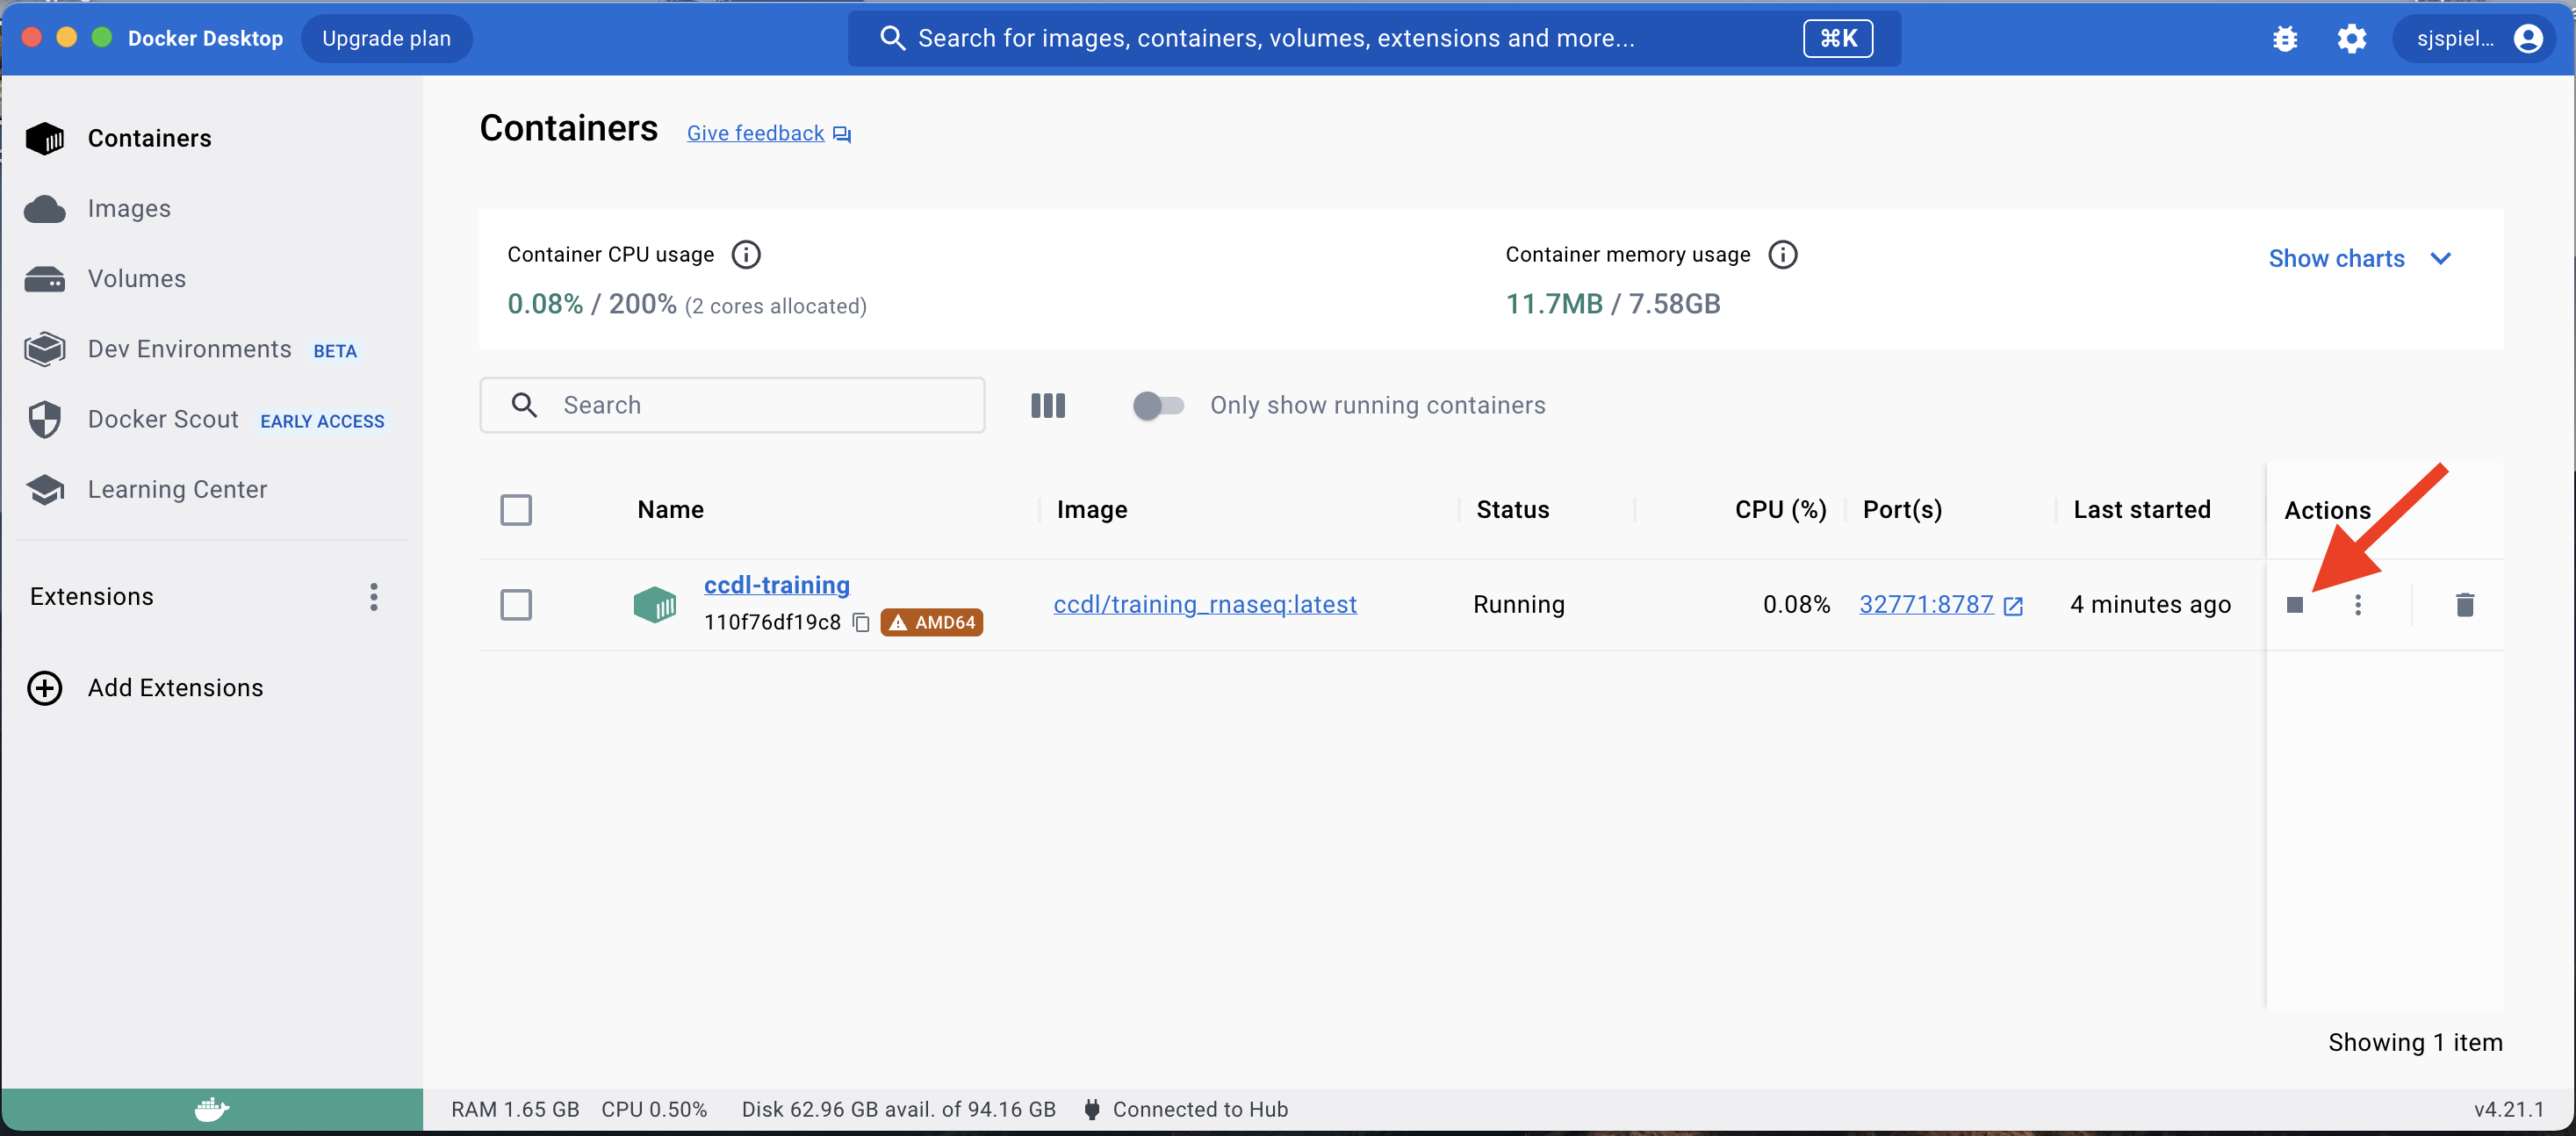This screenshot has width=2576, height=1136.
Task: Click the Containers sidebar icon
Action: [x=45, y=136]
